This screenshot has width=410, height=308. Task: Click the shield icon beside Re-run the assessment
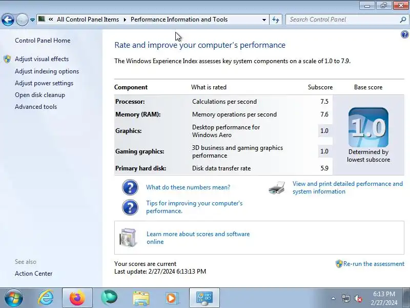tap(339, 264)
